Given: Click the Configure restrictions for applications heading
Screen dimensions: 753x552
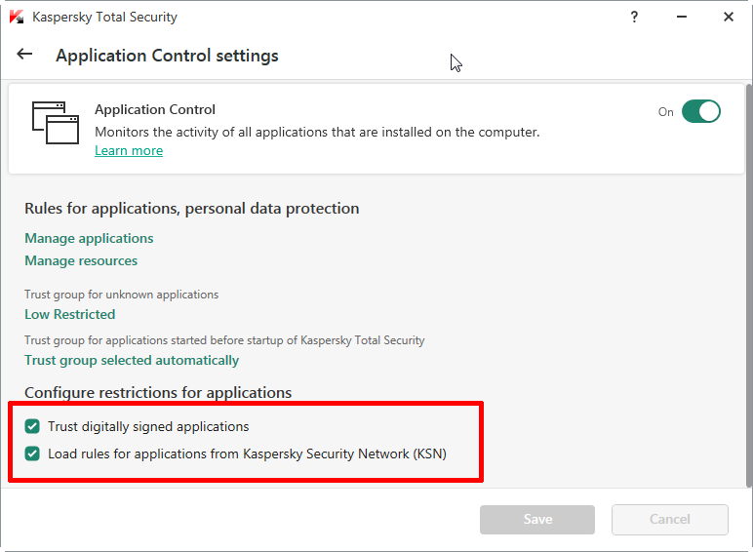Looking at the screenshot, I should click(x=158, y=392).
